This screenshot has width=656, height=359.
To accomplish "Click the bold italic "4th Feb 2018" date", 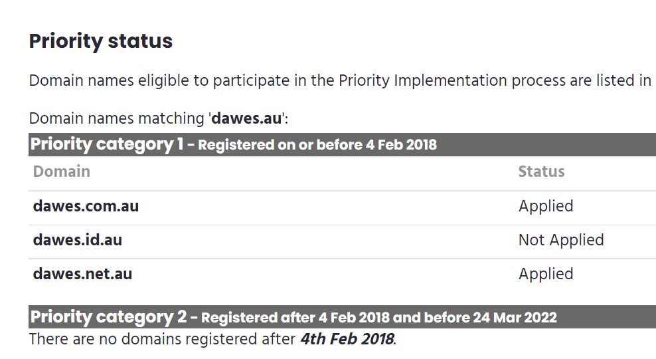I will pos(347,339).
